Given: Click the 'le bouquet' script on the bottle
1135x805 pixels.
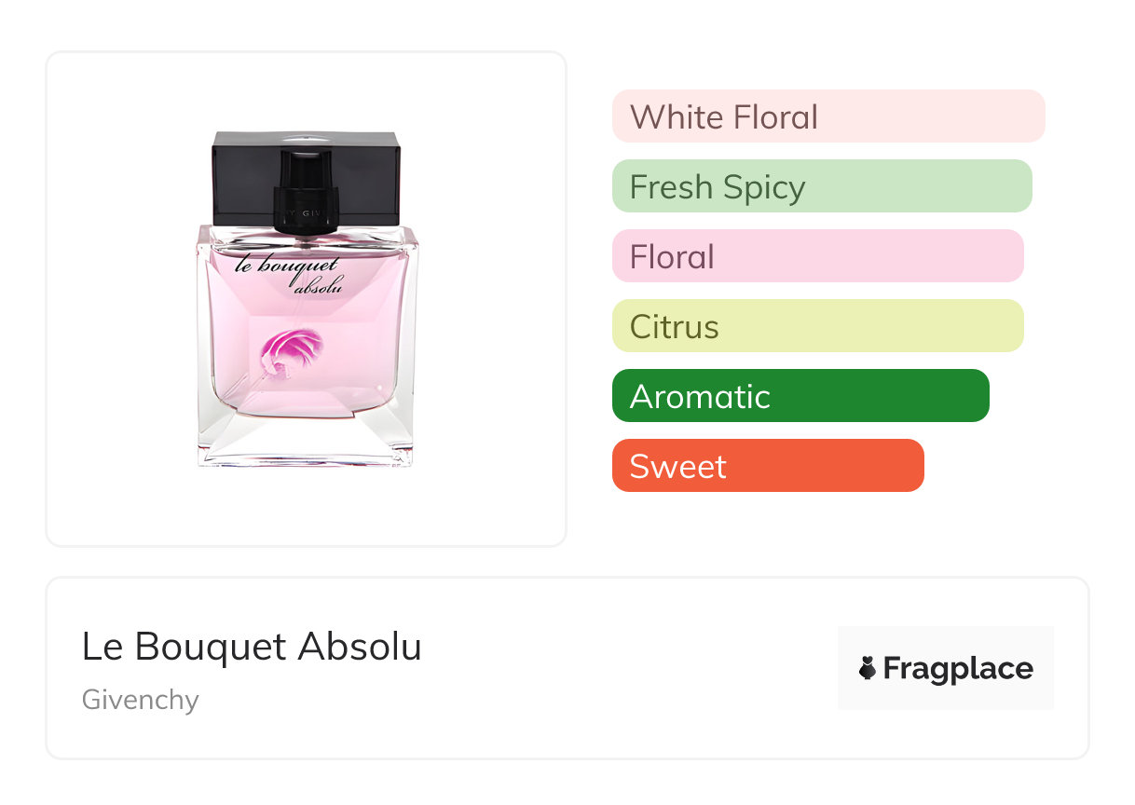Looking at the screenshot, I should [x=275, y=265].
